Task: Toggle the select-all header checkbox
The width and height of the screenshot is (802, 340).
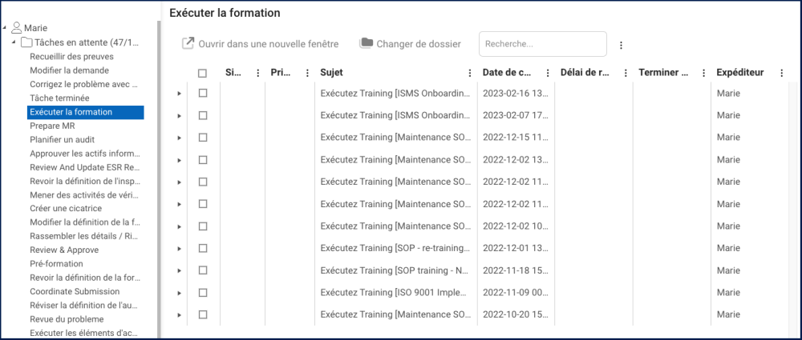Action: pos(203,73)
